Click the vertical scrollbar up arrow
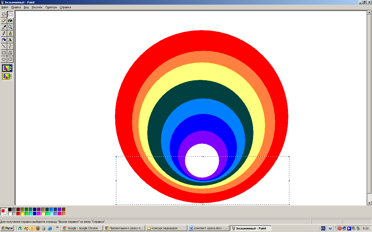Screen dimensions: 372x232 pos(369,12)
